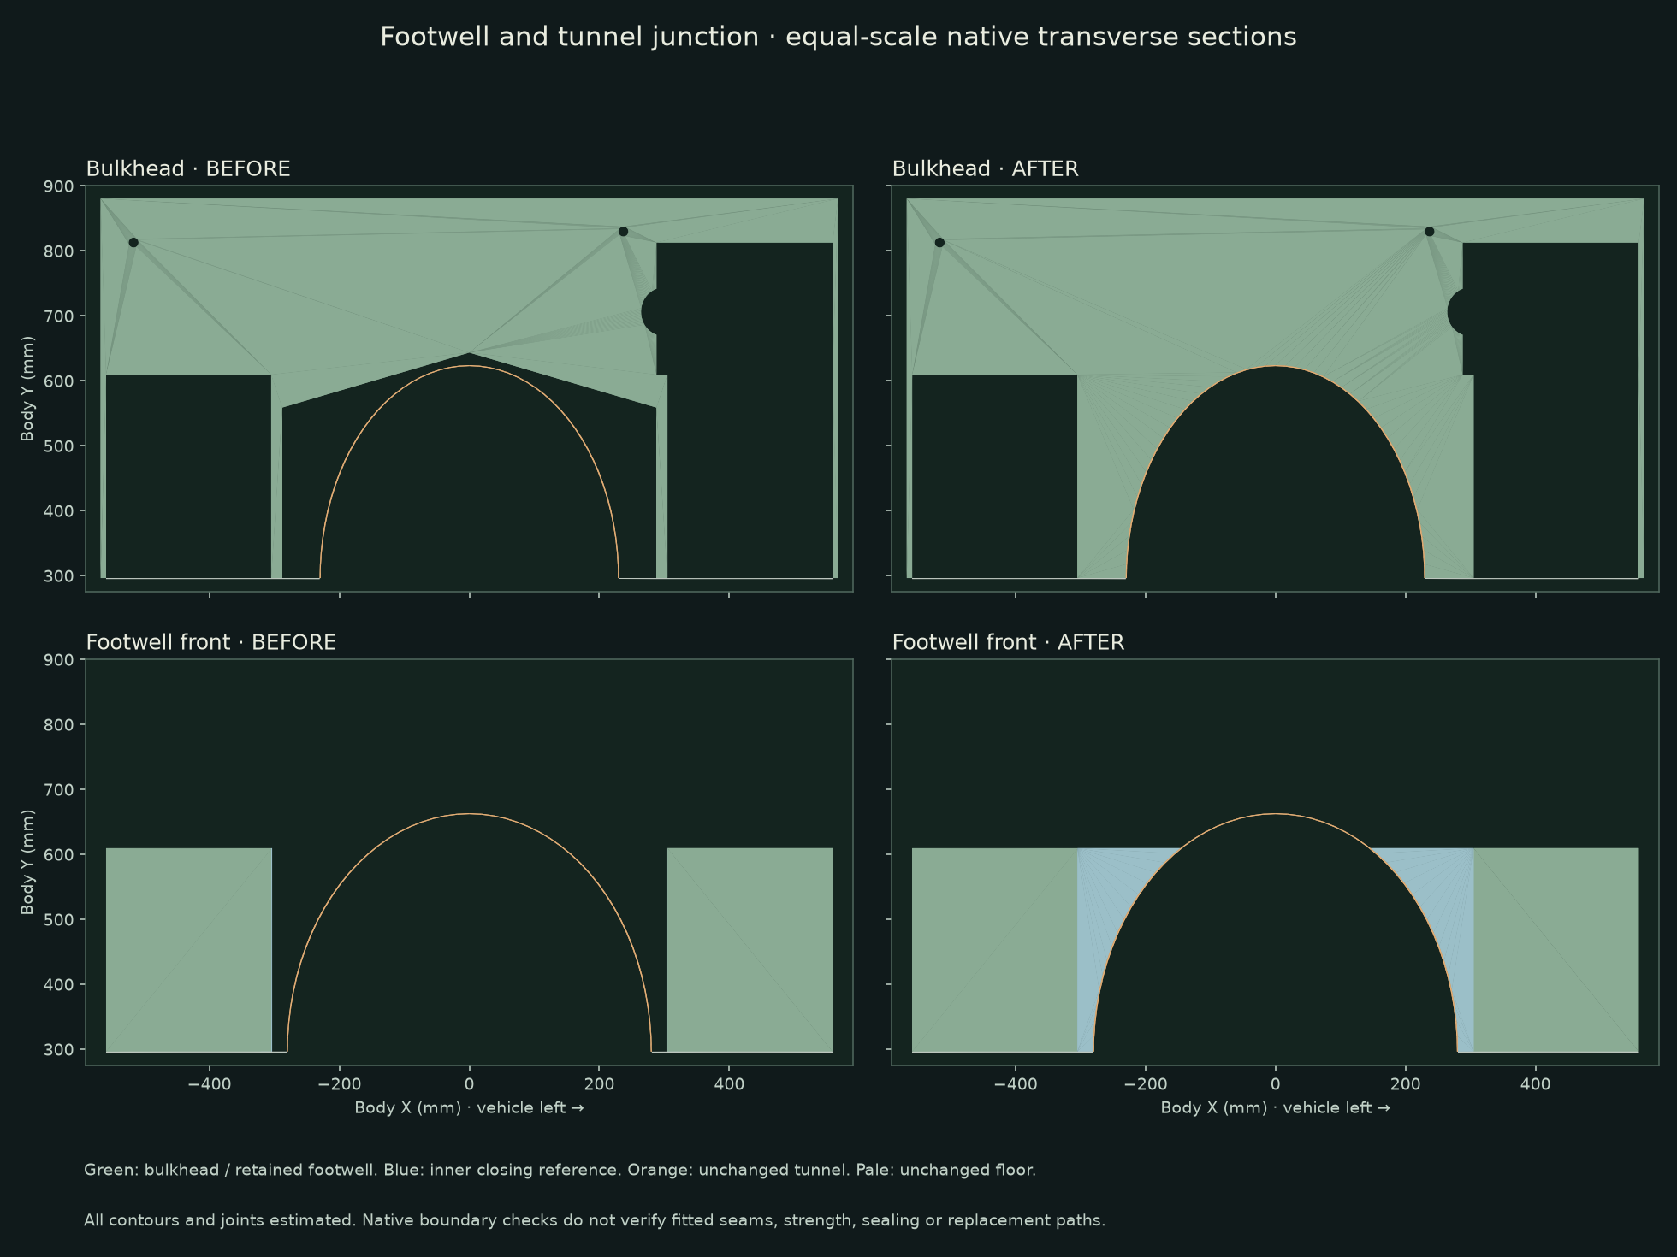Click the main figure title about footwell and tunnel junction
Screen dimensions: 1677x1257
pos(838,37)
